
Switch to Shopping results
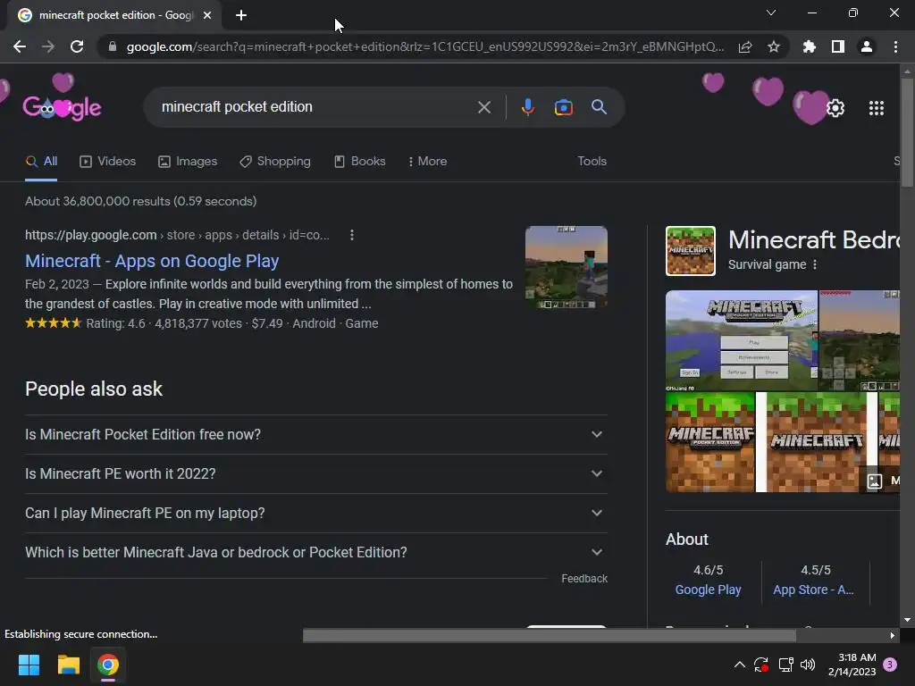(275, 161)
